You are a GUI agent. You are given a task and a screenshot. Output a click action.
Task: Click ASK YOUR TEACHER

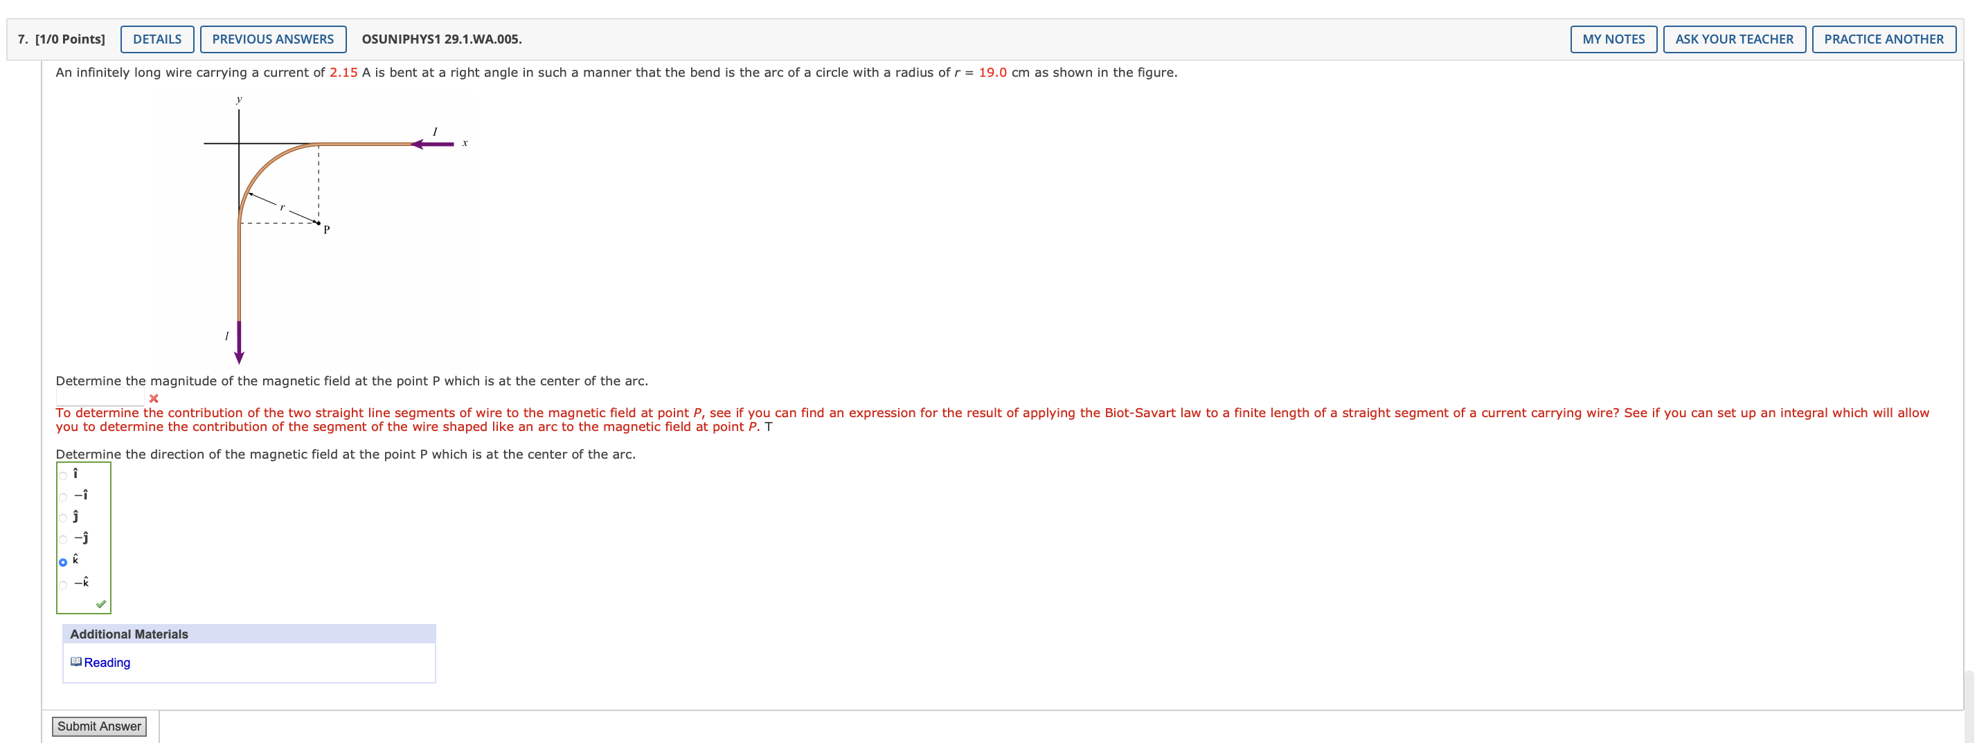(1735, 38)
